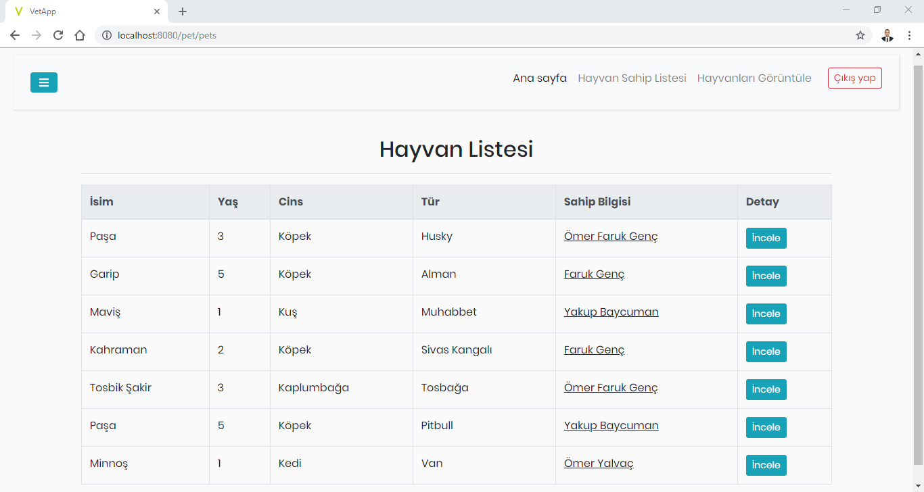This screenshot has width=924, height=492.
Task: Toggle the hamburger sidebar menu button
Action: coord(44,82)
